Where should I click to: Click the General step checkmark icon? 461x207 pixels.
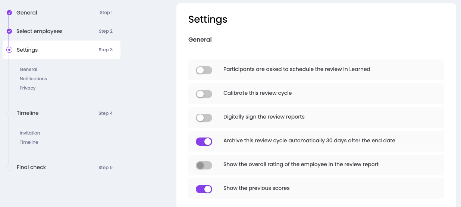coord(9,13)
